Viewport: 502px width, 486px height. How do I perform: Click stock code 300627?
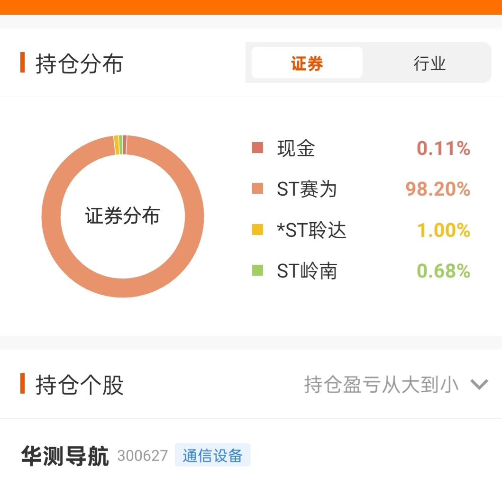pos(143,456)
